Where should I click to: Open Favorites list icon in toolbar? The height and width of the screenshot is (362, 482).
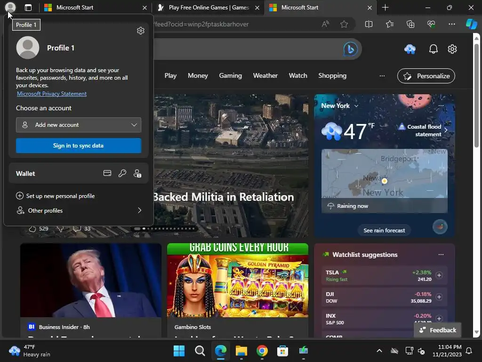(x=389, y=24)
